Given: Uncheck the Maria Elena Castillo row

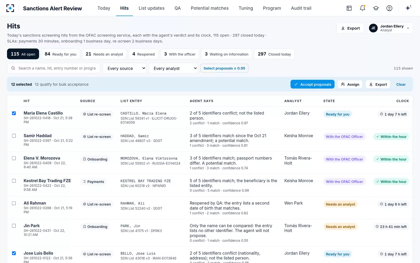Looking at the screenshot, I should 14,113.
